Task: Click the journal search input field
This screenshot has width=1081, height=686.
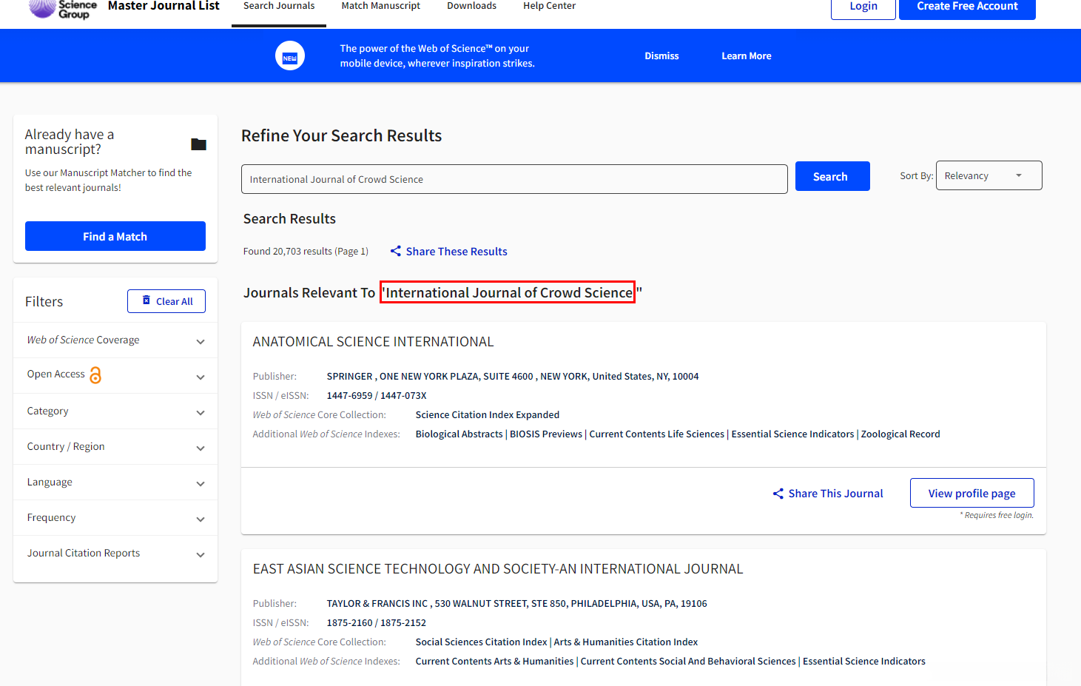Action: pyautogui.click(x=514, y=179)
